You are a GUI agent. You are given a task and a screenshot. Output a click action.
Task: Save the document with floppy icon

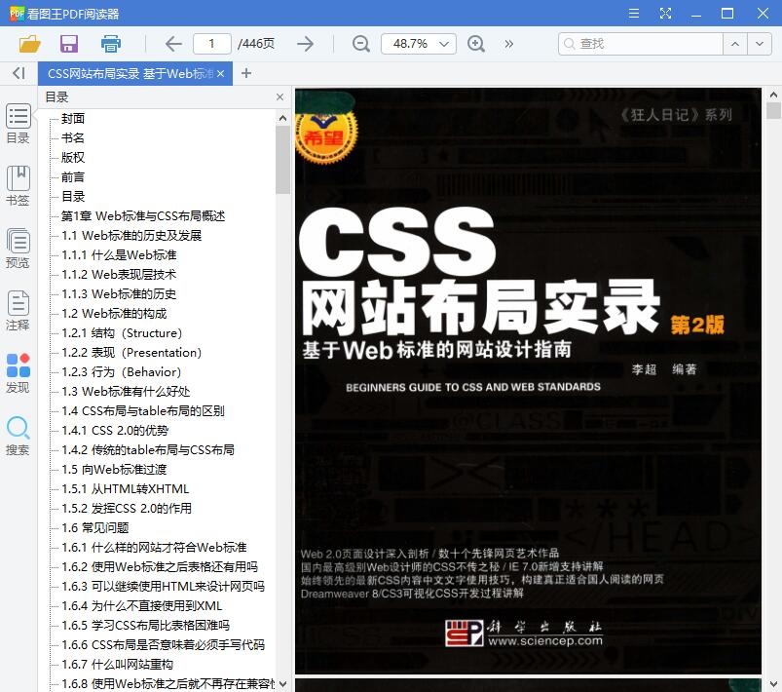(x=69, y=44)
